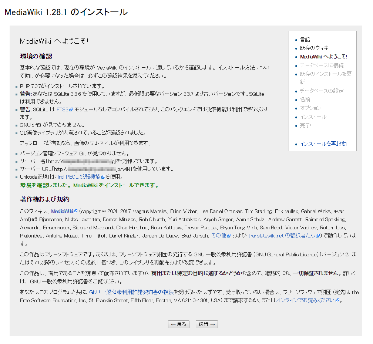Click the サーバー名 line in the environment list
This screenshot has height=344, width=373.
[x=89, y=161]
